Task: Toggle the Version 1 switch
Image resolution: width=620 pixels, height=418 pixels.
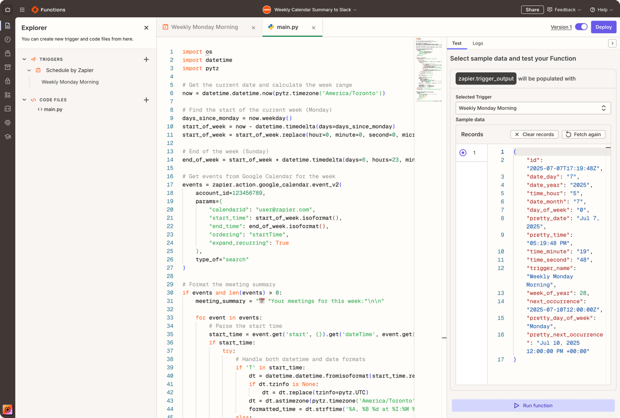Action: [x=581, y=27]
